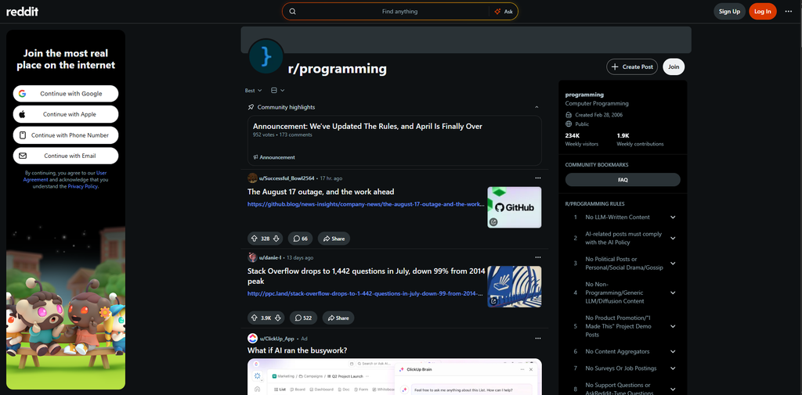Viewport: 802px width, 395px height.
Task: Open the Stack Overflow post thumbnail
Action: [x=514, y=287]
